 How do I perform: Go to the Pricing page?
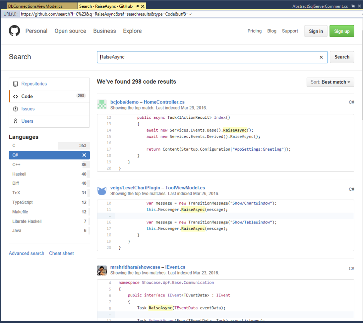tap(255, 31)
